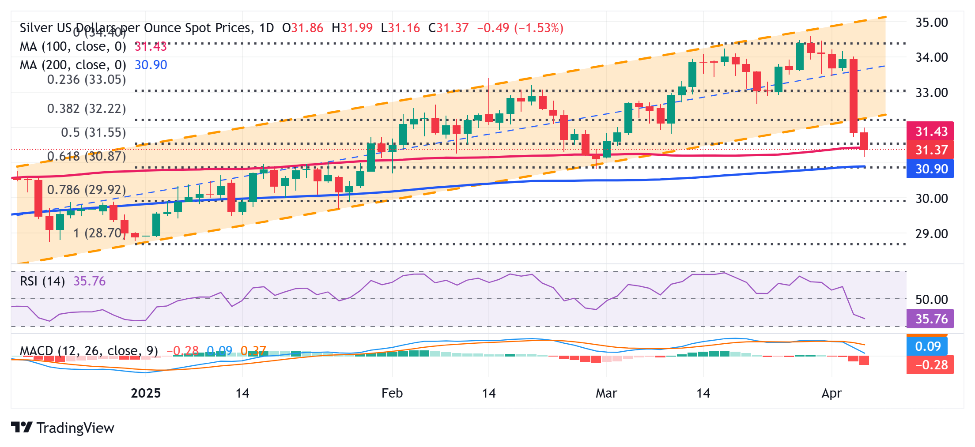Click the Feb label on the date axis
975x447 pixels.
pyautogui.click(x=392, y=393)
